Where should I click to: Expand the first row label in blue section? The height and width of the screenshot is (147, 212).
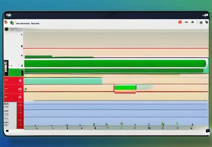(6, 104)
